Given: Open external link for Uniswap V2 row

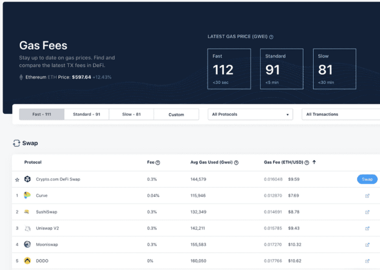Looking at the screenshot, I should (x=367, y=228).
